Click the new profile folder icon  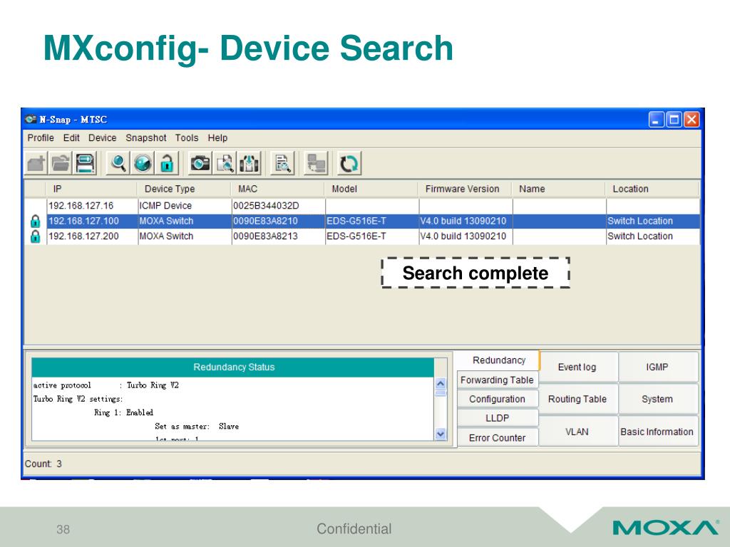point(36,163)
